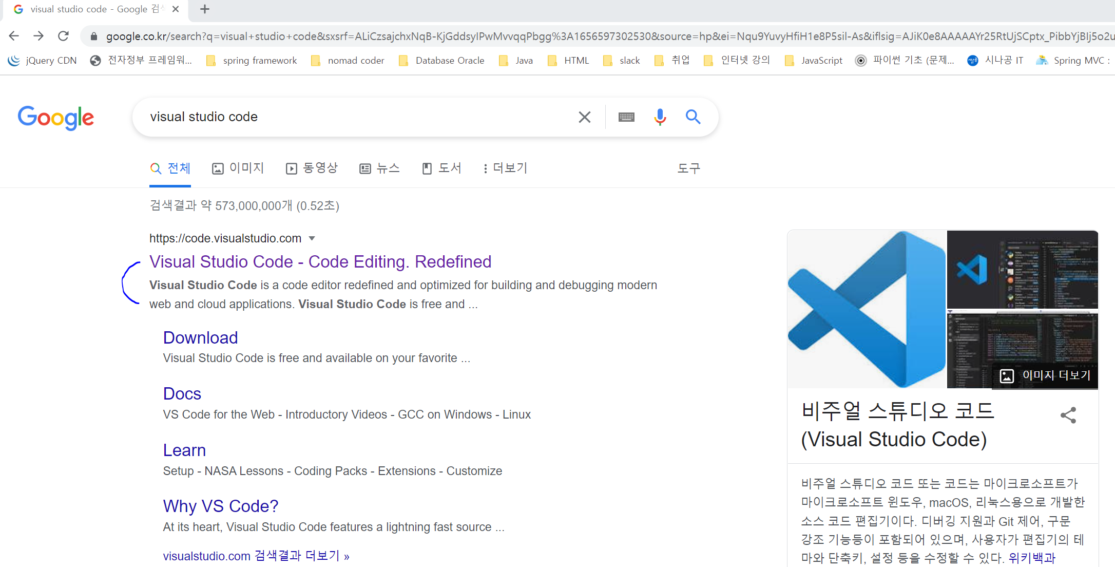Open the on-screen keyboard input tool

coord(626,117)
